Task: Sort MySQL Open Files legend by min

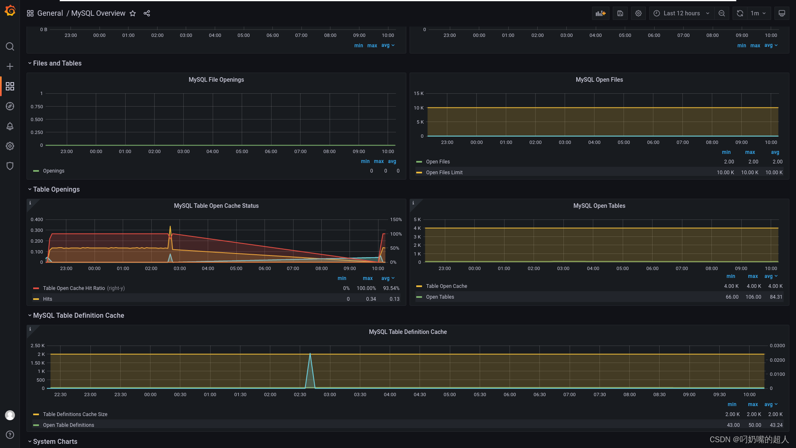Action: pyautogui.click(x=726, y=152)
